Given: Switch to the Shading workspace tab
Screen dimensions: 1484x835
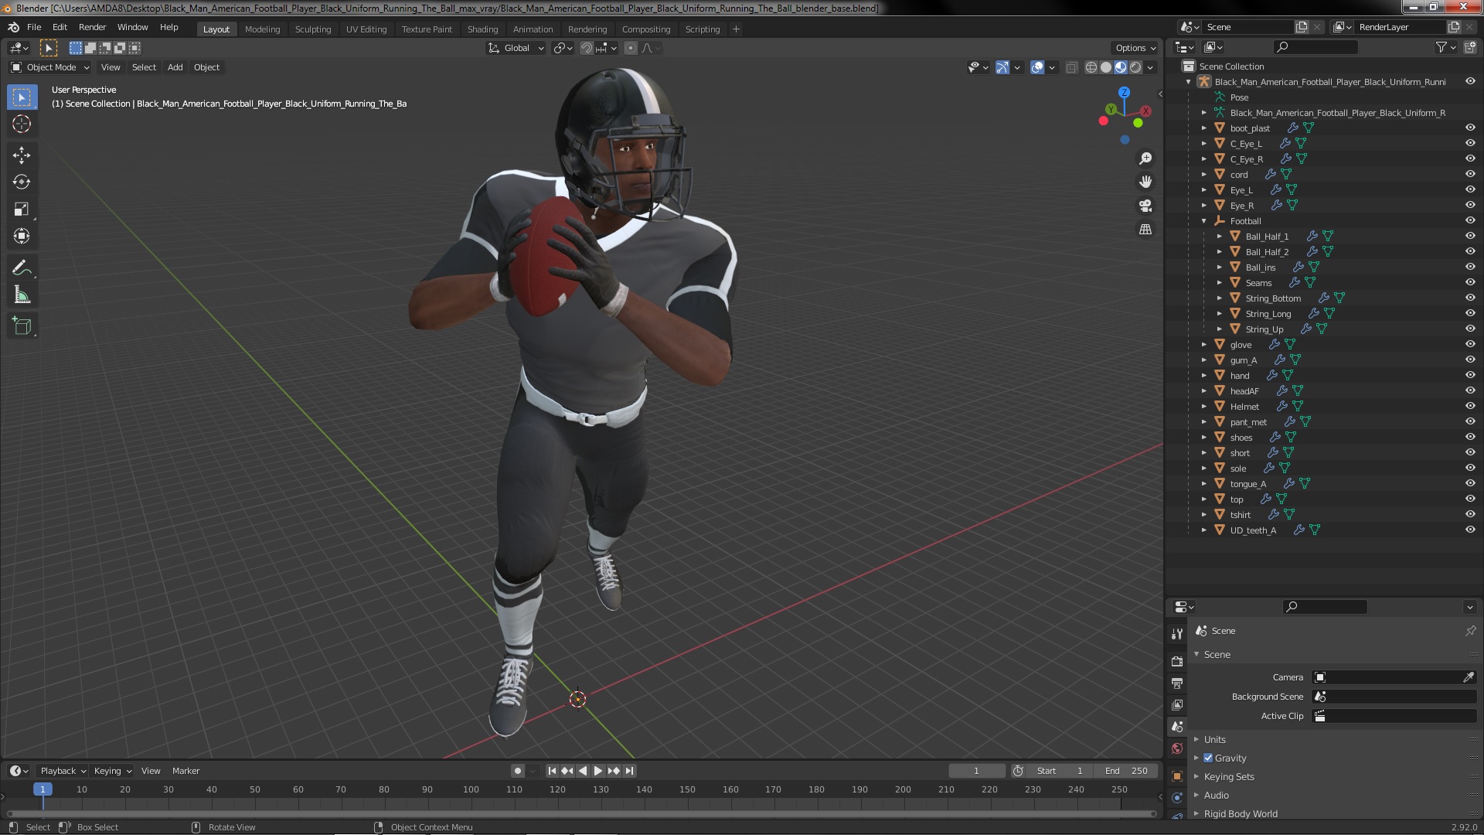Looking at the screenshot, I should [x=482, y=29].
